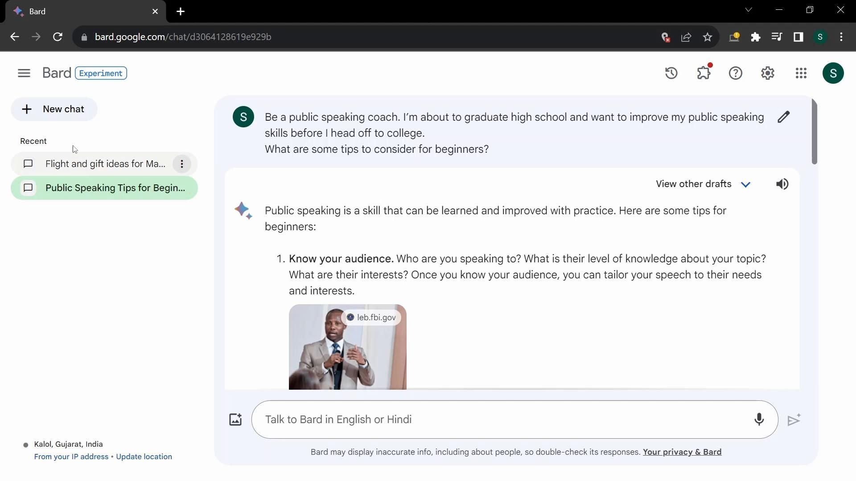
Task: Listen to response with speaker icon
Action: pos(782,184)
